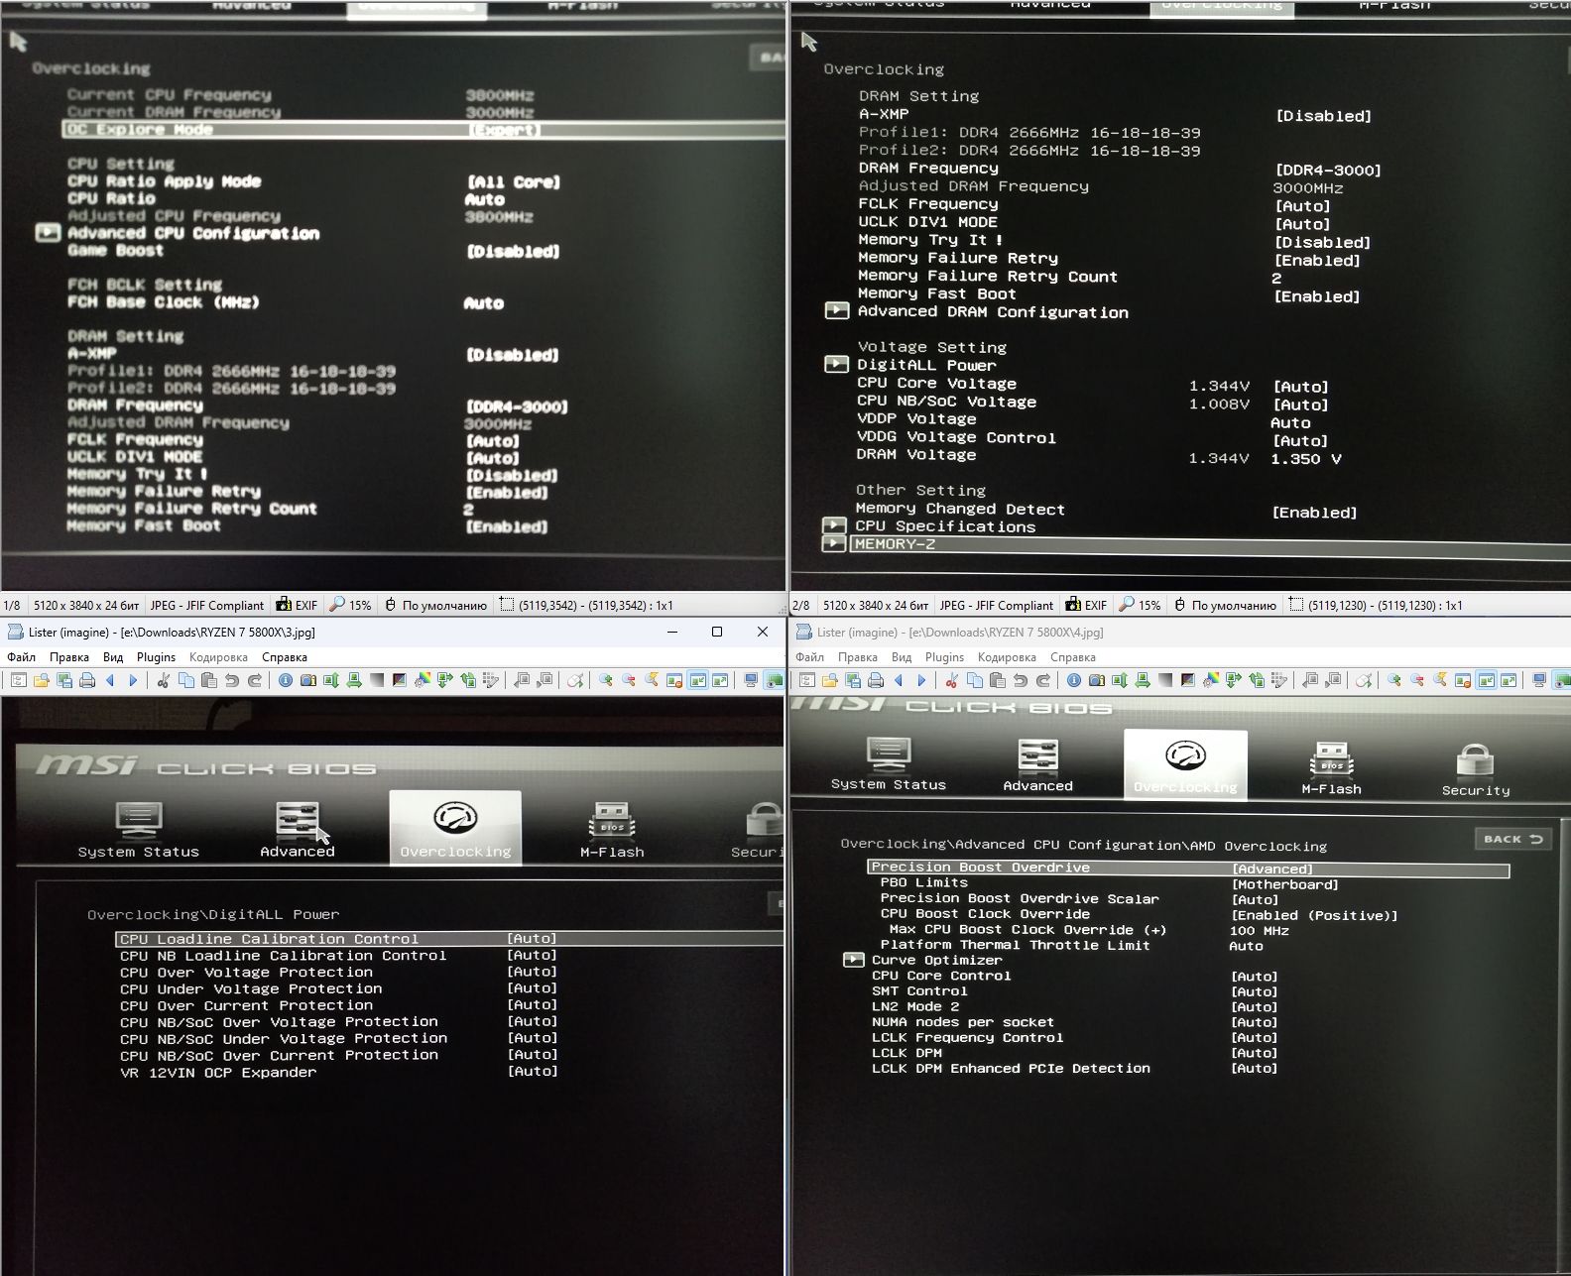Select the M-Flash tab in the AMD Overclocking BIOS photo
The width and height of the screenshot is (1571, 1276).
point(1332,767)
